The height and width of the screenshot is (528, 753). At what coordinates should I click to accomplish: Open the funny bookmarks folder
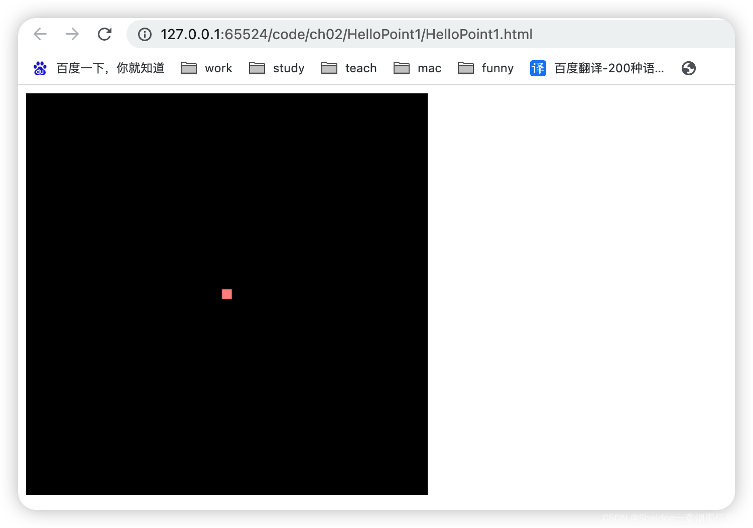coord(485,68)
